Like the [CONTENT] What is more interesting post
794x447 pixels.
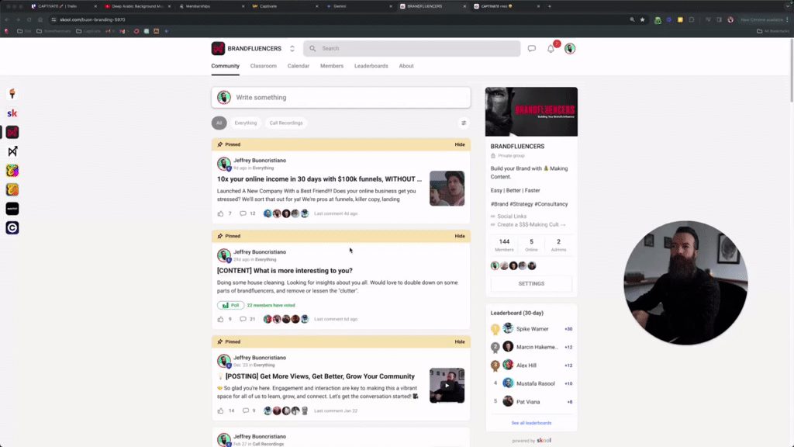pyautogui.click(x=220, y=319)
